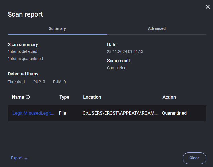
Task: Click the Location column header
Action: pos(92,97)
